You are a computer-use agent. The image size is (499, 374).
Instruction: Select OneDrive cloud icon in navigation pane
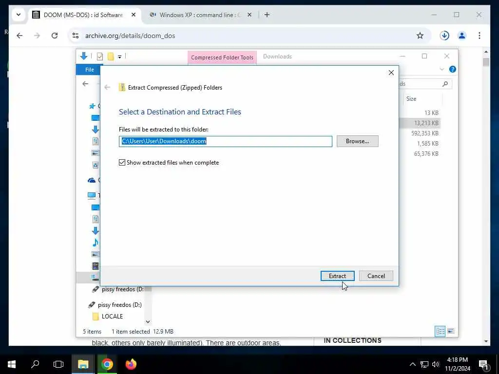tap(92, 180)
